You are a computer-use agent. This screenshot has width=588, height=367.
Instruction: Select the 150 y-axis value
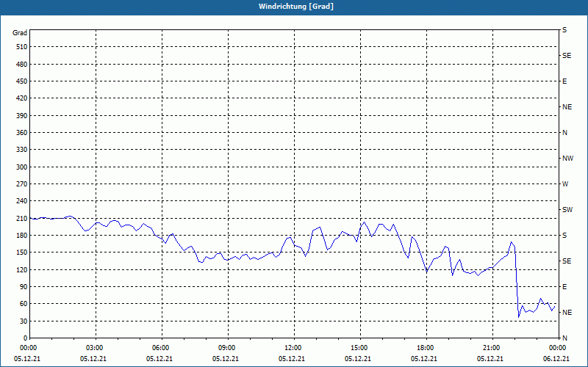(22, 252)
